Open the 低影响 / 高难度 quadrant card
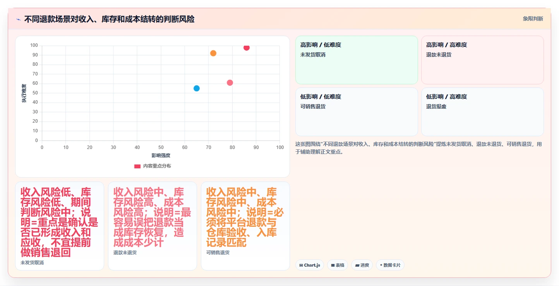This screenshot has width=559, height=286. point(482,112)
